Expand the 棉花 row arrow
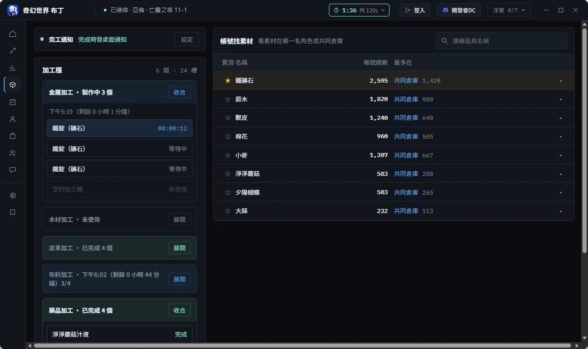The width and height of the screenshot is (588, 349). pos(561,137)
